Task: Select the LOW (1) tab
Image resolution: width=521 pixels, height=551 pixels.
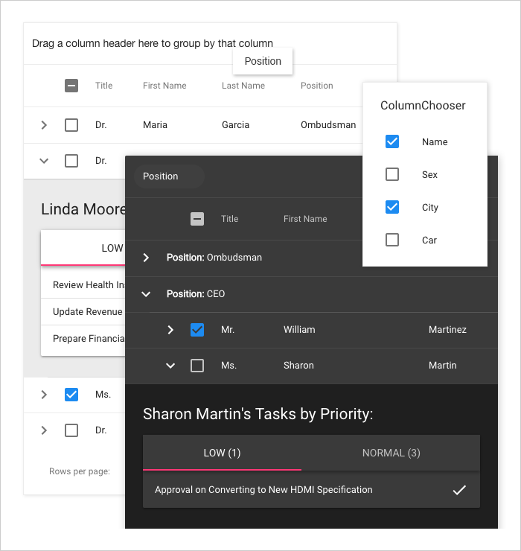Action: [x=222, y=453]
